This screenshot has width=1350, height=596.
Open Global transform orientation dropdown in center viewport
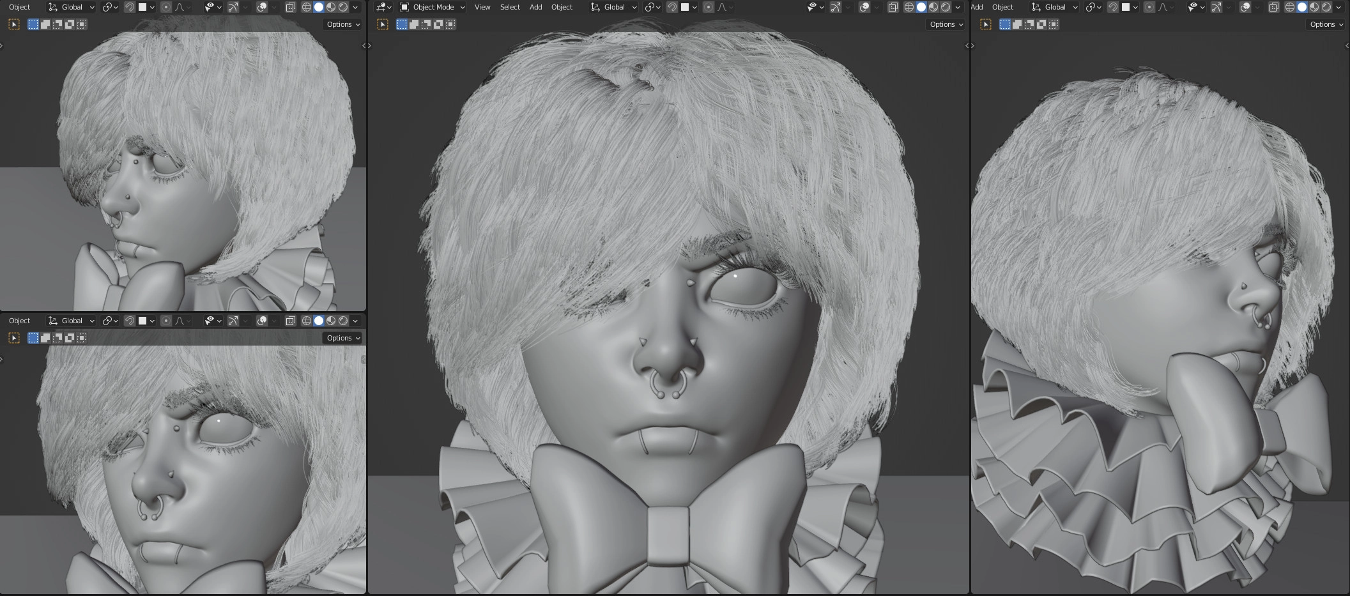point(614,7)
